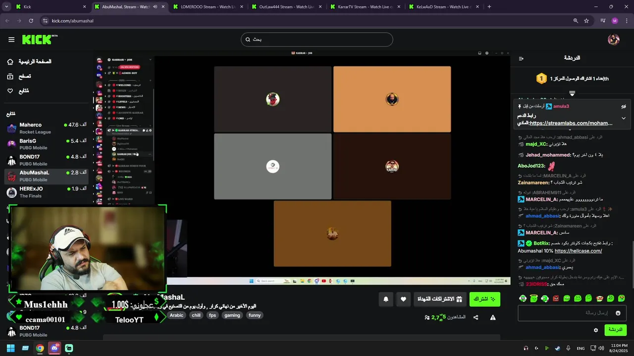Go back in browser history
634x356 pixels.
7,21
